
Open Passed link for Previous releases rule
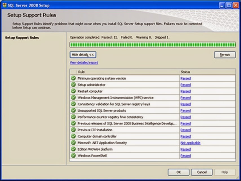click(x=185, y=124)
